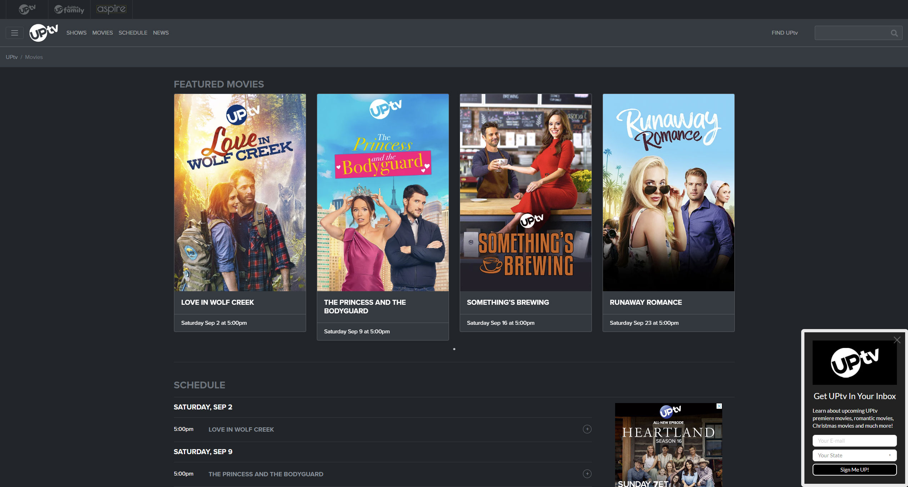Open the Love in Wolf Creek poster
Screen dimensions: 908x487
[x=240, y=193]
